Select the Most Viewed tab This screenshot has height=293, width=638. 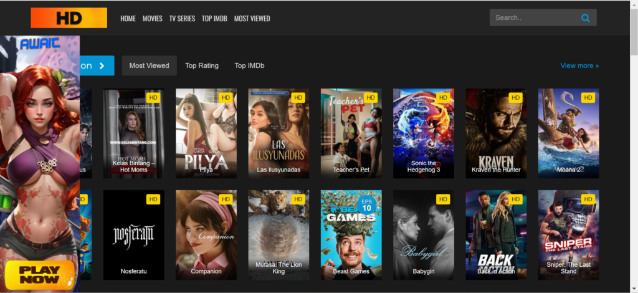[150, 65]
